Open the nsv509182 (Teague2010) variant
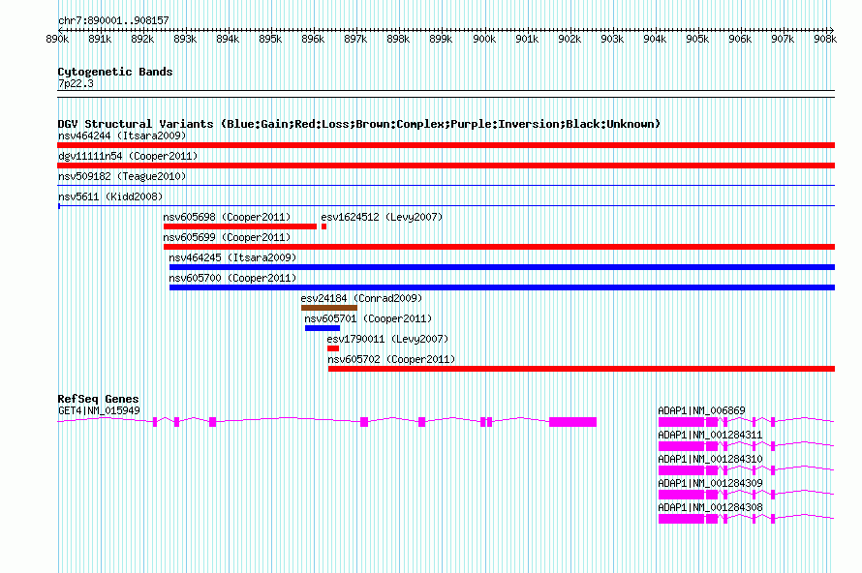The image size is (862, 573). (x=122, y=176)
